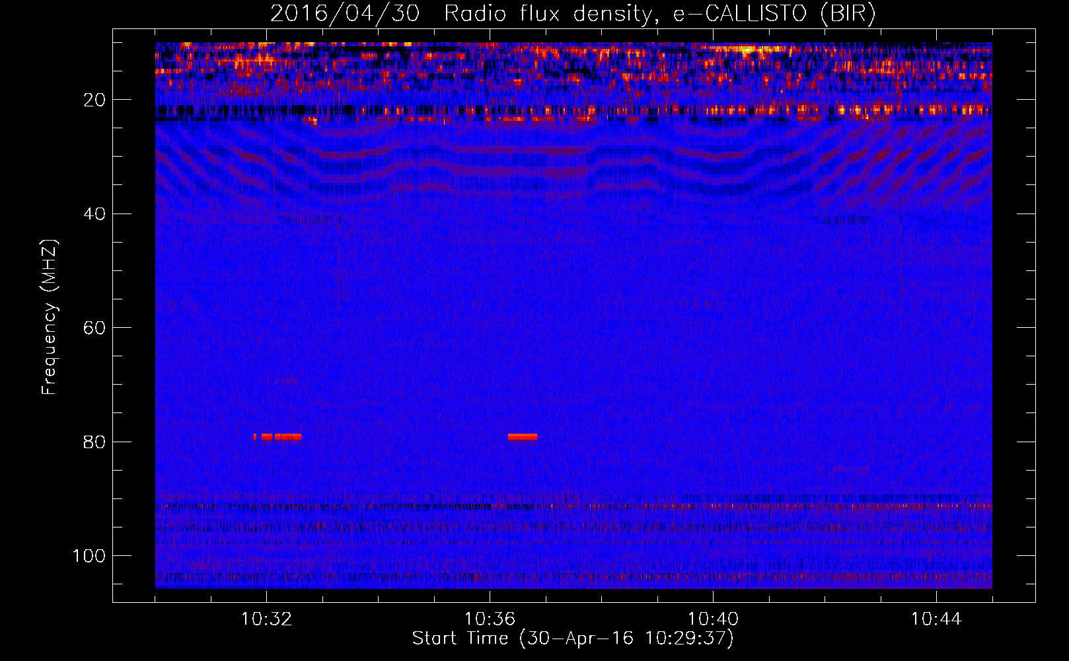Click the red burst at 80 MHz near 10:36
This screenshot has height=661, width=1069.
tap(523, 437)
